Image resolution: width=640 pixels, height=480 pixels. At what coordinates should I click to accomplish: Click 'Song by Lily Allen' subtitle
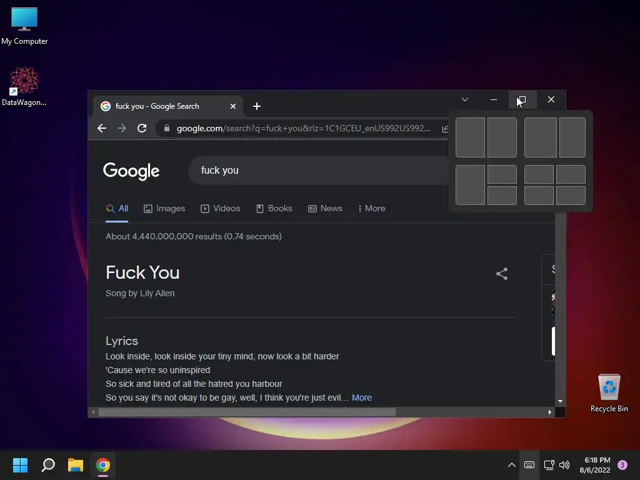(x=140, y=294)
